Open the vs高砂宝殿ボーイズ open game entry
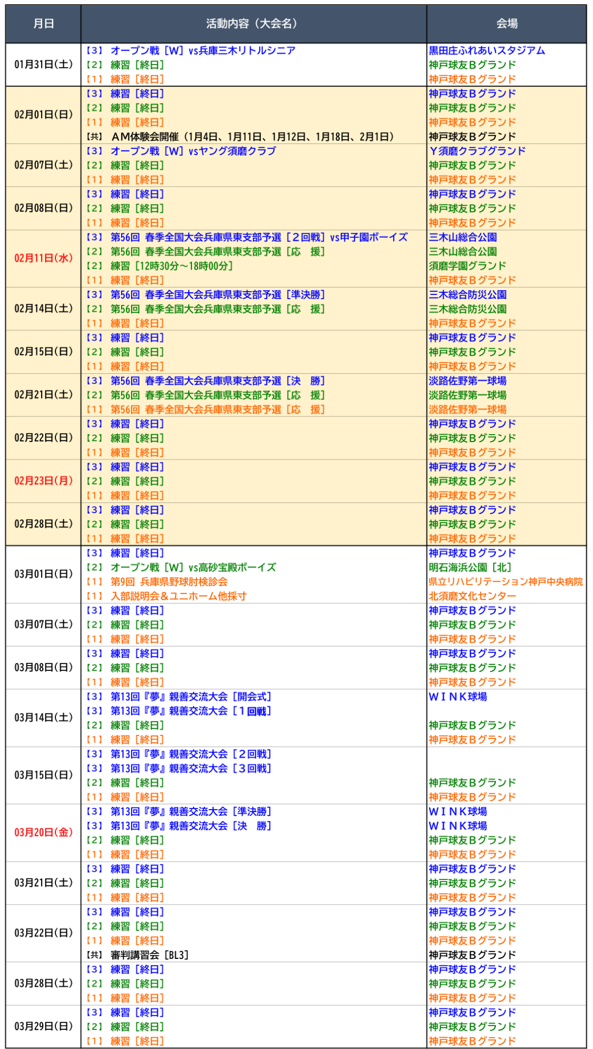The width and height of the screenshot is (593, 1049). pyautogui.click(x=193, y=568)
